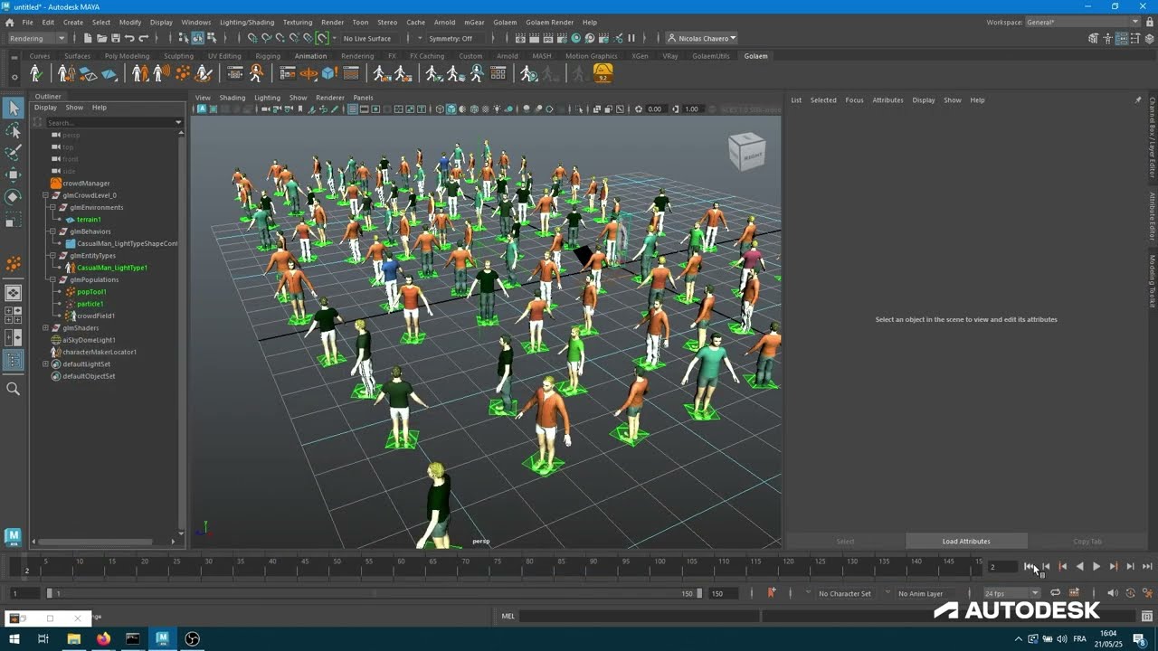Toggle audio mute speaker icon

click(x=1113, y=593)
